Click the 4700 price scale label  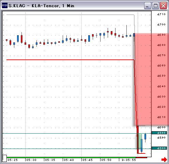point(161,25)
